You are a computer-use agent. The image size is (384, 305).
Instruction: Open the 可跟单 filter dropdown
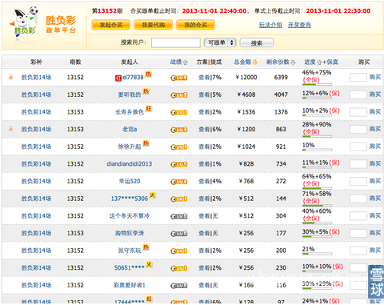click(x=220, y=42)
